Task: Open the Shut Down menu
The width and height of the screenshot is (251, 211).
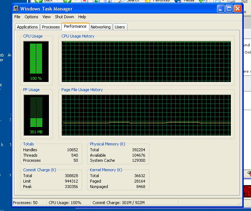Action: (64, 17)
